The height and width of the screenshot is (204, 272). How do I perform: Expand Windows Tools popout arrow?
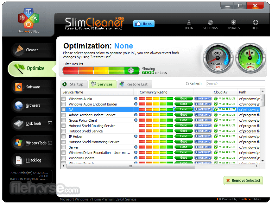[50, 143]
